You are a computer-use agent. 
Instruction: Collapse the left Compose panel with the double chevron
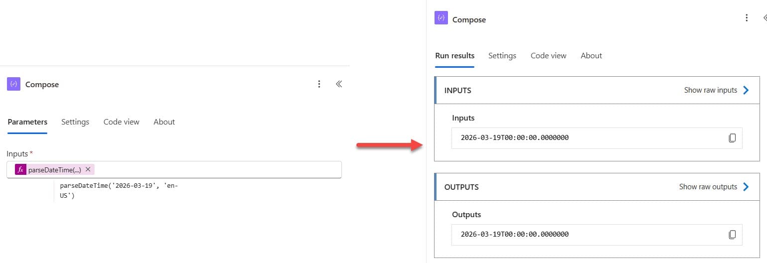(339, 84)
